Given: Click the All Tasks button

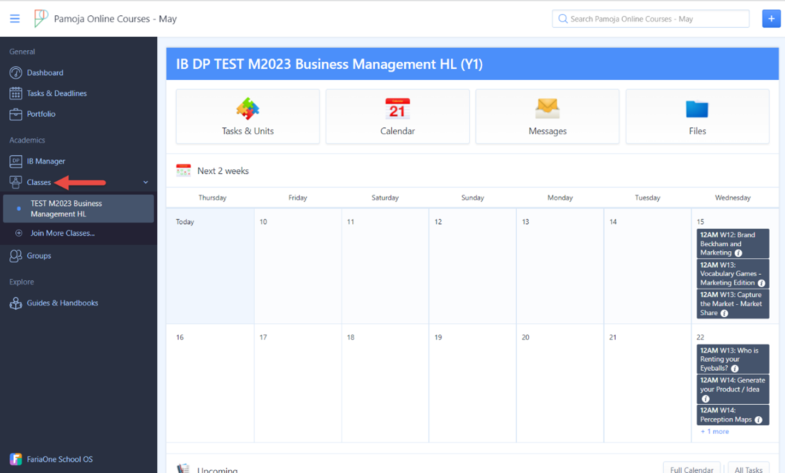Looking at the screenshot, I should 748,468.
